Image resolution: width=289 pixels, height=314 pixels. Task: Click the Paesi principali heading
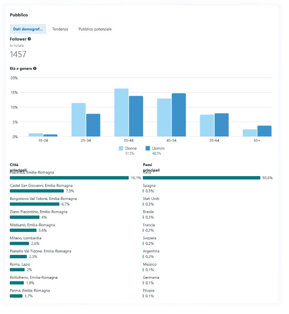(x=151, y=168)
